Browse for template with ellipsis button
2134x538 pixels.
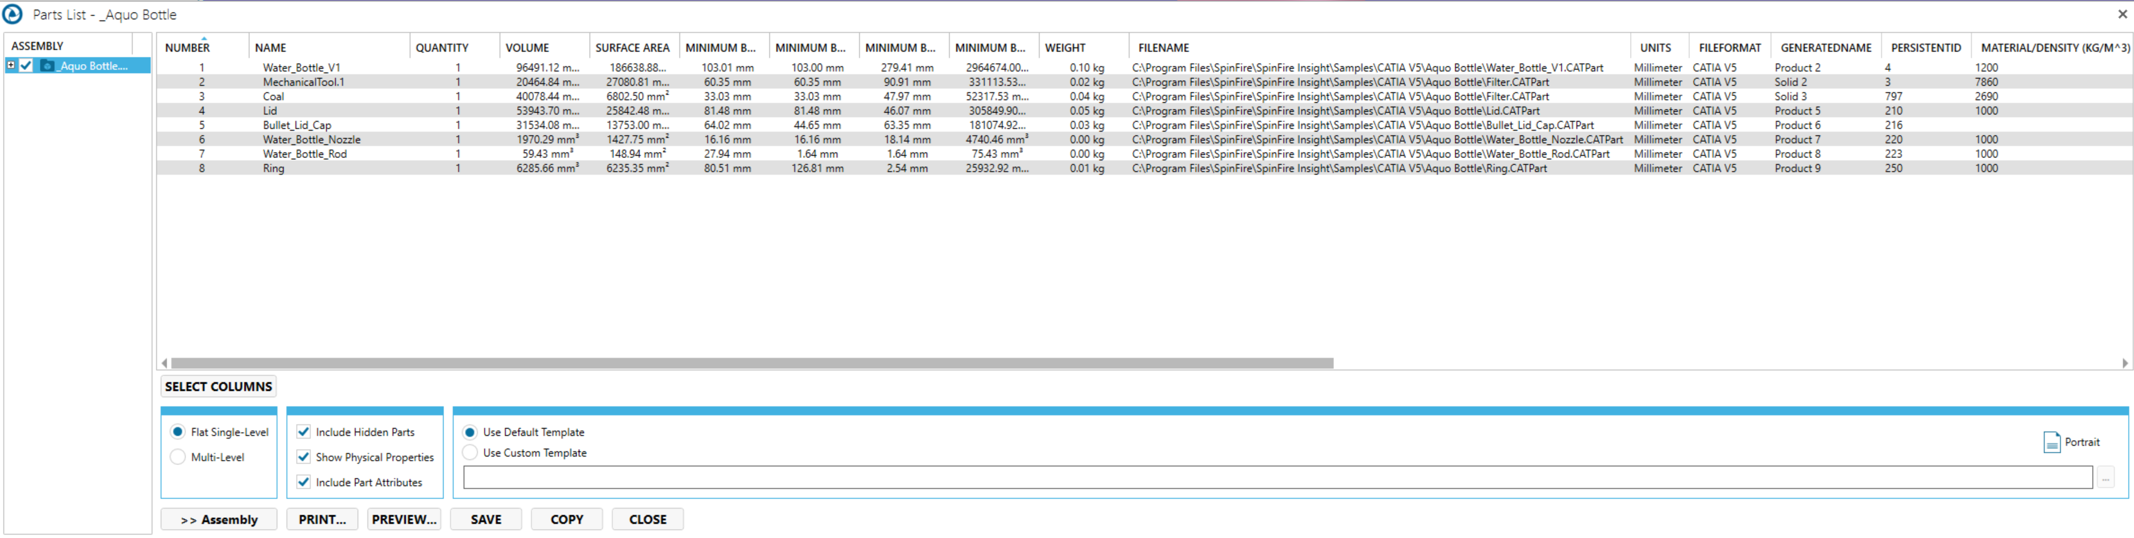click(2105, 478)
